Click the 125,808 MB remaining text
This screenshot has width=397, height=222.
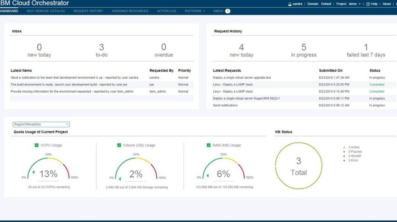coord(224,187)
